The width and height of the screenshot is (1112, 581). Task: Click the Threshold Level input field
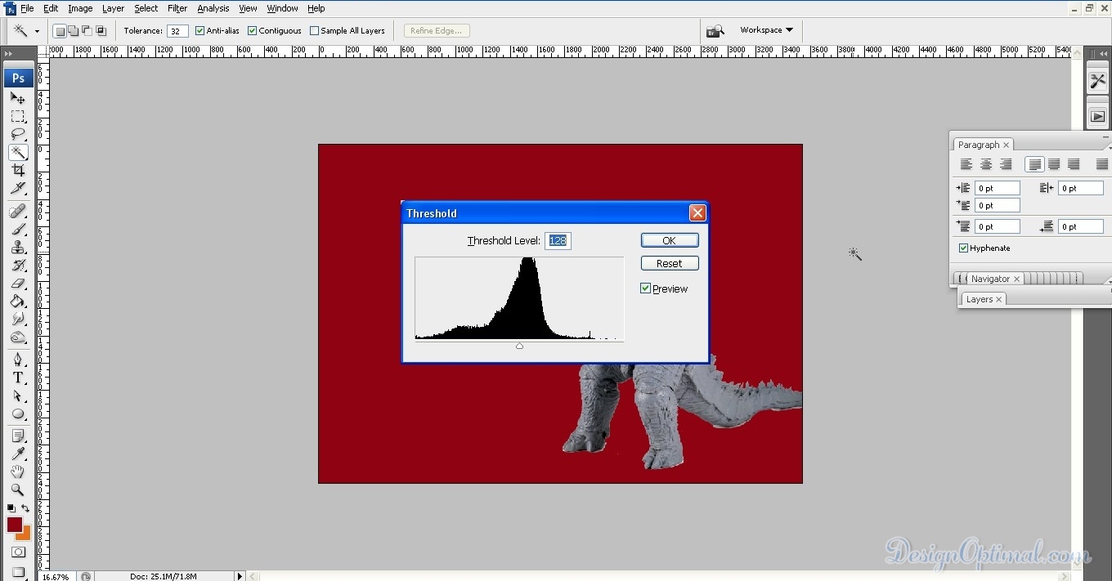coord(558,240)
